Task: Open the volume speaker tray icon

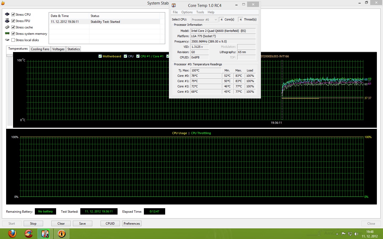Action: coord(356,234)
